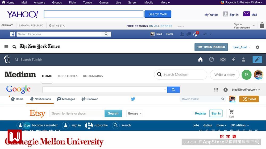Open Google notifications bell icon

coord(226,90)
